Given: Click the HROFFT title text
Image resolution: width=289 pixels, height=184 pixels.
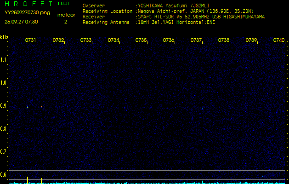Looking at the screenshot, I should 28,4.
